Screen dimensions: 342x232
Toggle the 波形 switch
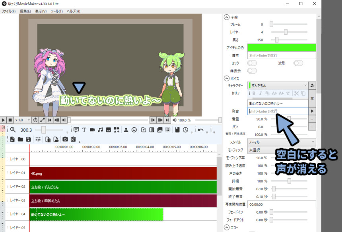(x=298, y=63)
